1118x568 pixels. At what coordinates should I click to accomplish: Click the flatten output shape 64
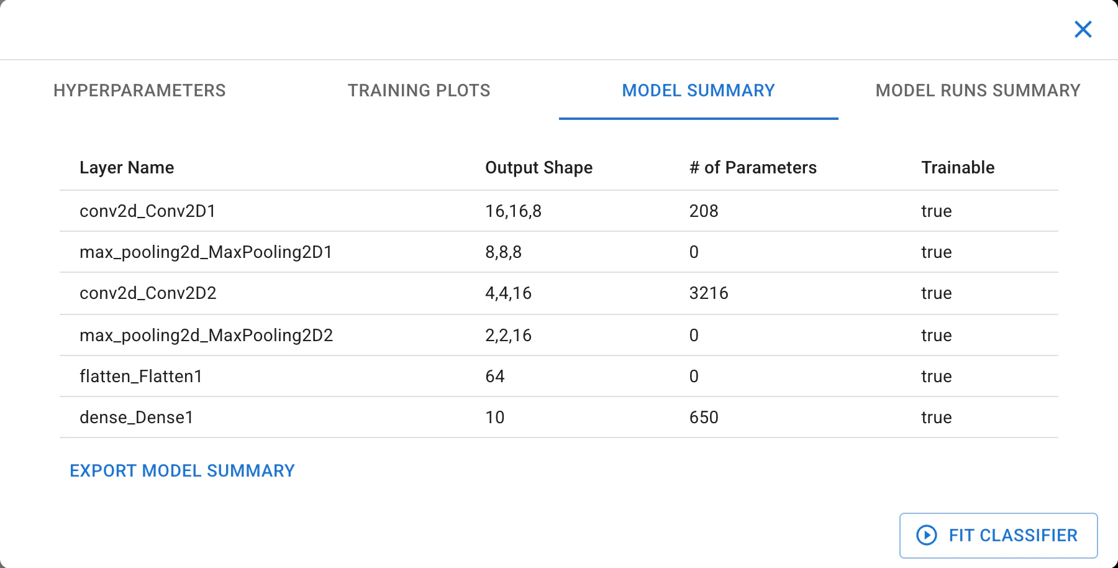tap(495, 377)
